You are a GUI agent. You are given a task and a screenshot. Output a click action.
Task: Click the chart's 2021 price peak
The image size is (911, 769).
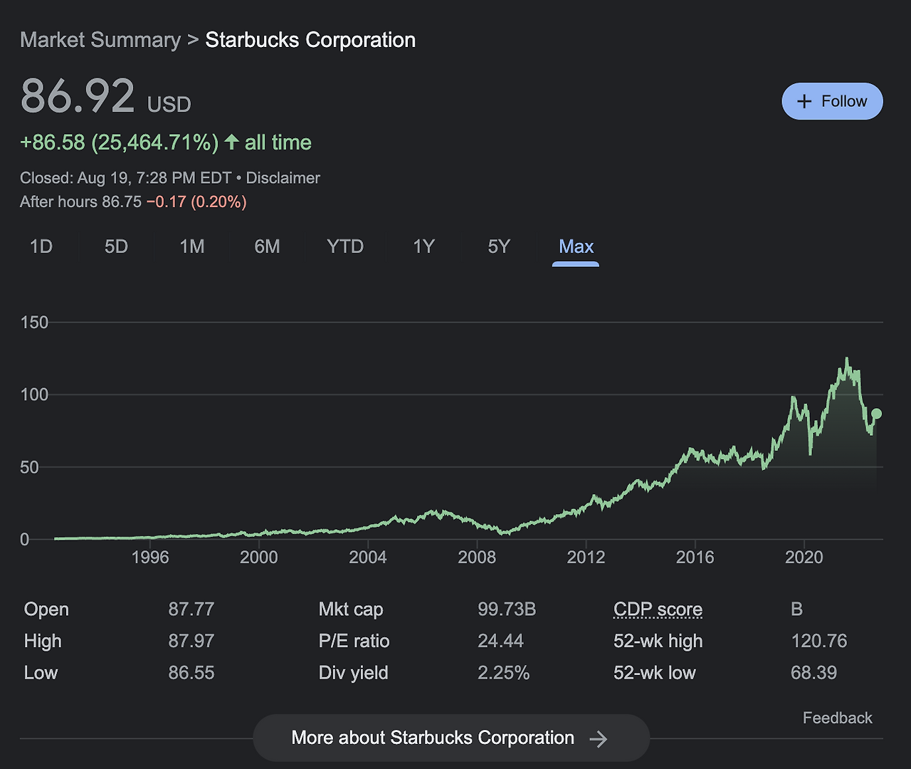[847, 360]
